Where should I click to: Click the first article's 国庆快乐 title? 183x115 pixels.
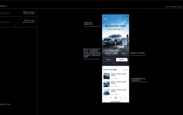tap(119, 75)
